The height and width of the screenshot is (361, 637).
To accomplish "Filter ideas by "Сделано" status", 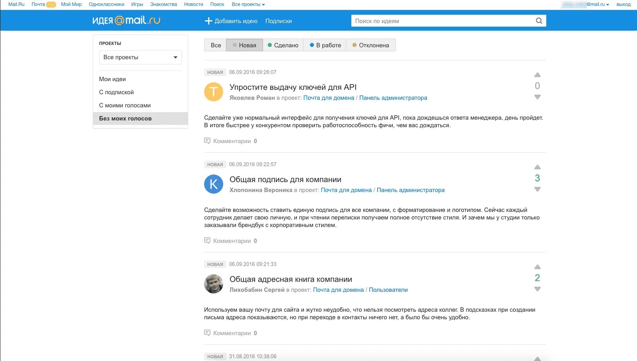I will pos(283,45).
